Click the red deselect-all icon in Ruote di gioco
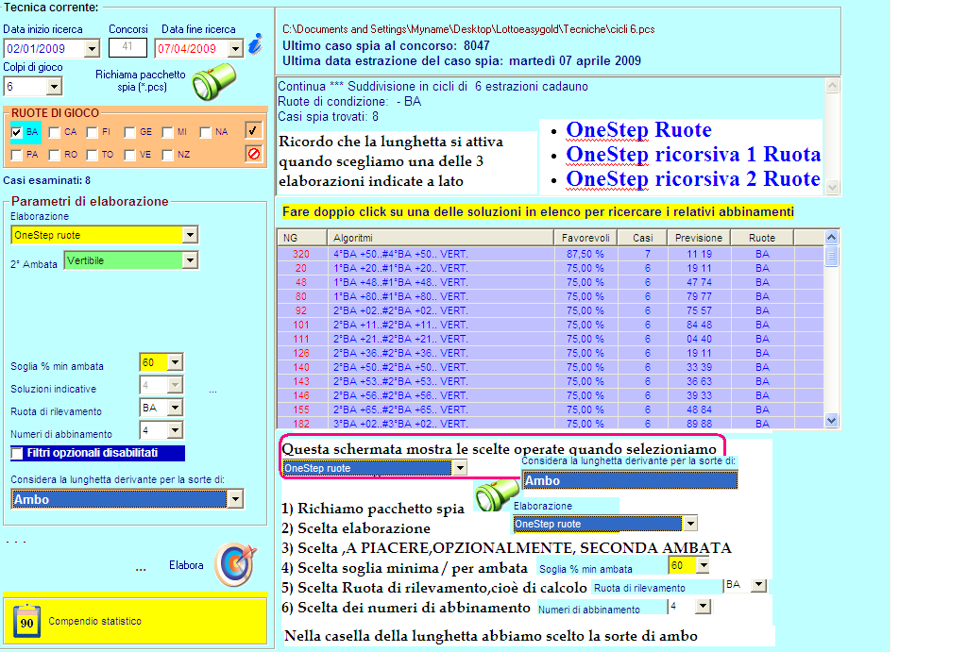The image size is (967, 652). pos(253,154)
